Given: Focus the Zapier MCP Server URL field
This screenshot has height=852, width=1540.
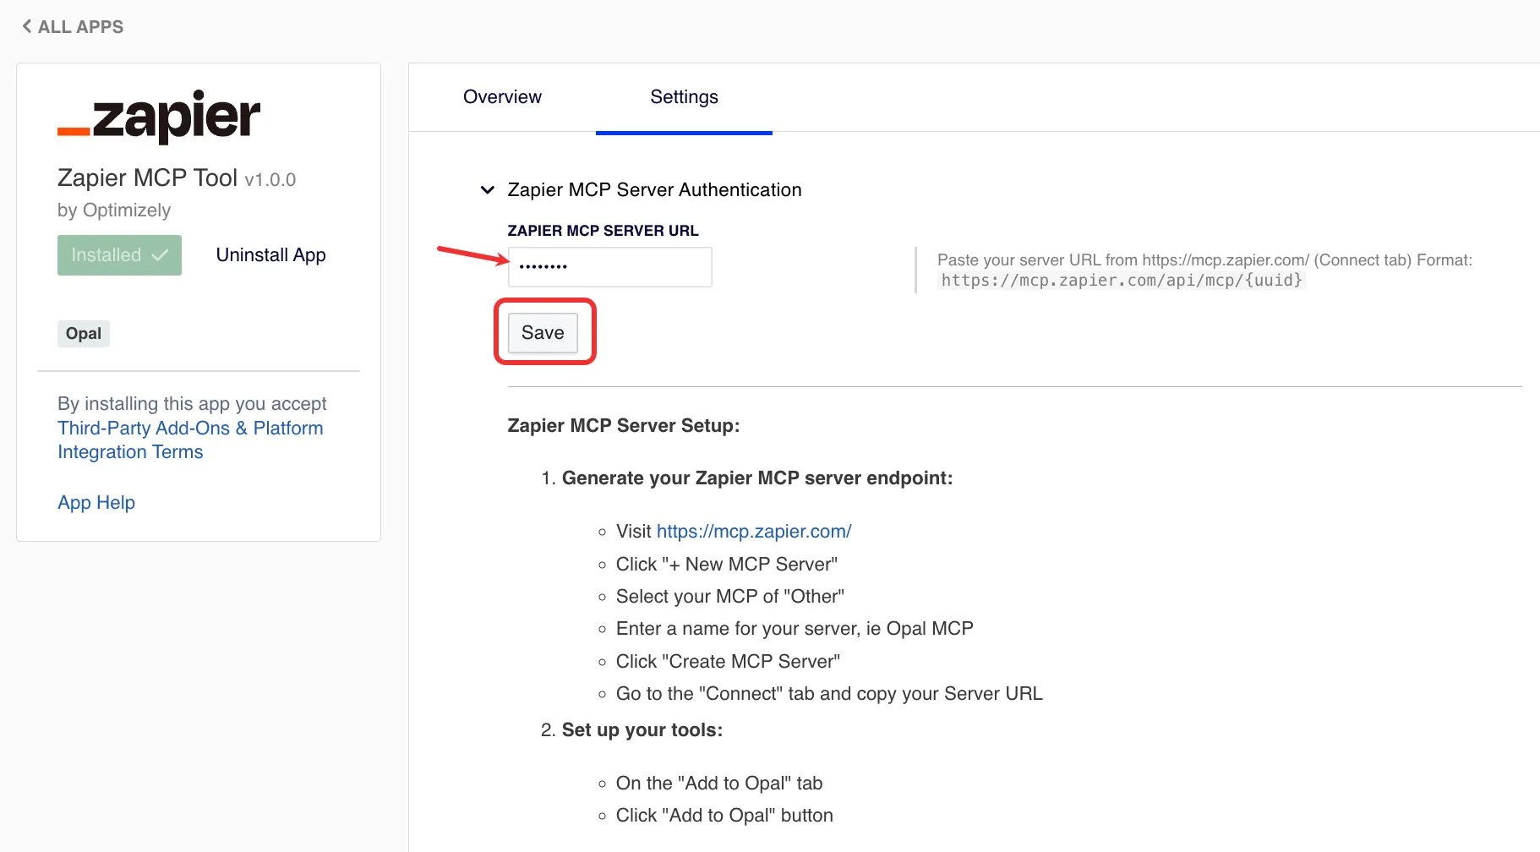Looking at the screenshot, I should pyautogui.click(x=609, y=267).
